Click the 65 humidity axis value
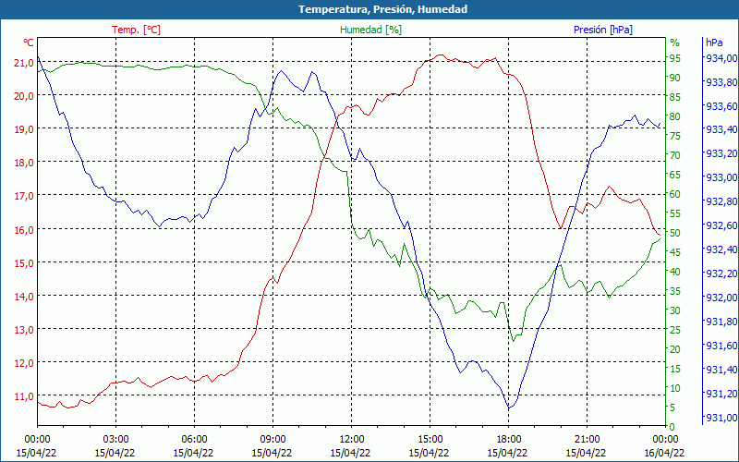The image size is (739, 462). click(675, 175)
